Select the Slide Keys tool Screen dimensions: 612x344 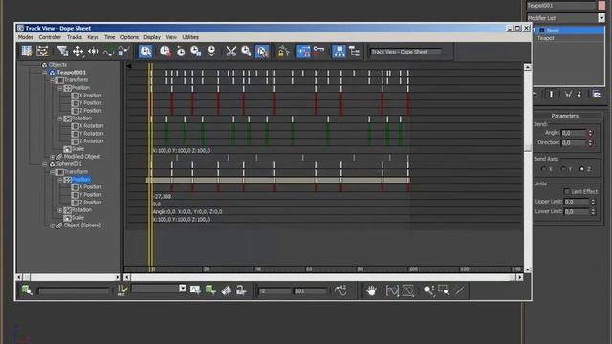(93, 51)
